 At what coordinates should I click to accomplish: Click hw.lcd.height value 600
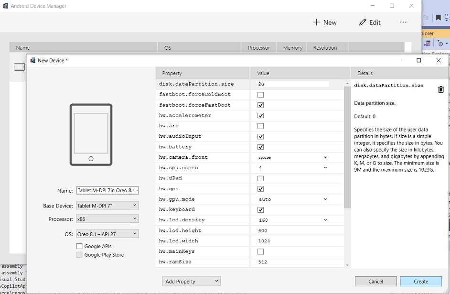pyautogui.click(x=262, y=230)
